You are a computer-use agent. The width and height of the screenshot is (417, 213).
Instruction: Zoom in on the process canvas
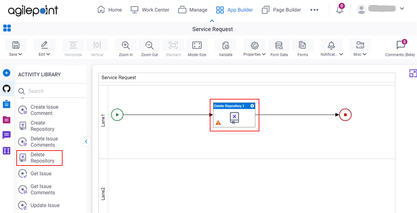[x=126, y=45]
